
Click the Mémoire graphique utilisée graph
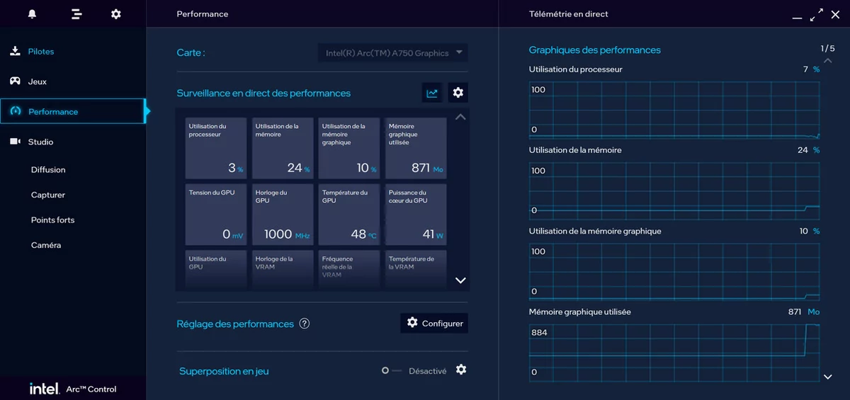pyautogui.click(x=674, y=352)
